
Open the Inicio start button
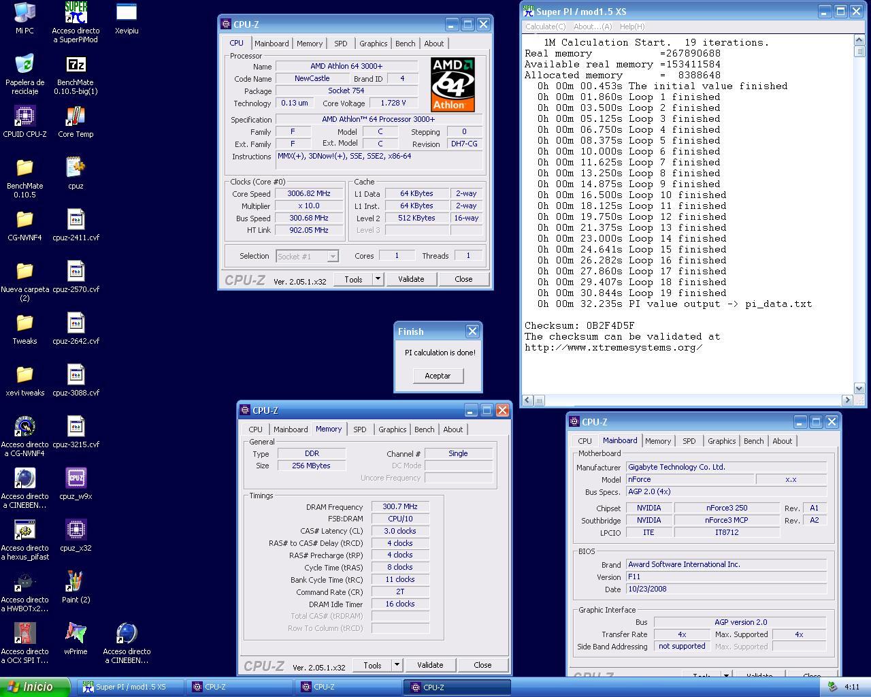coord(34,687)
